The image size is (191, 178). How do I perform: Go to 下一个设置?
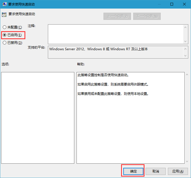[x=147, y=16]
